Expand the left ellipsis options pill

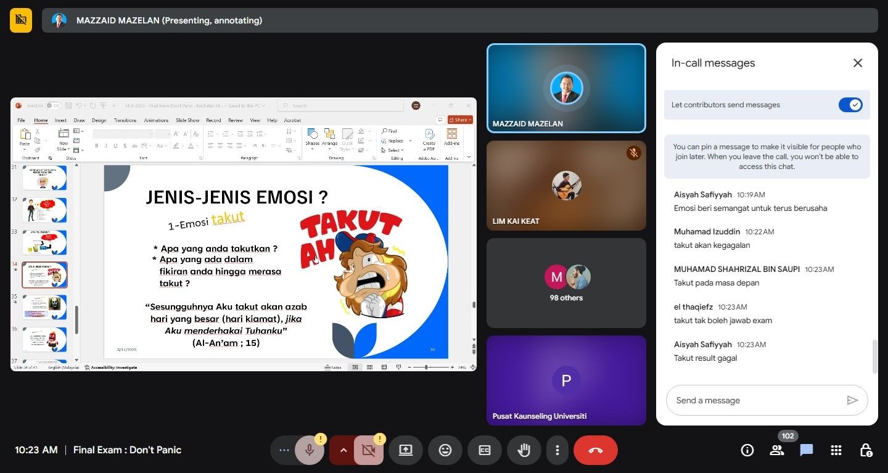[284, 450]
